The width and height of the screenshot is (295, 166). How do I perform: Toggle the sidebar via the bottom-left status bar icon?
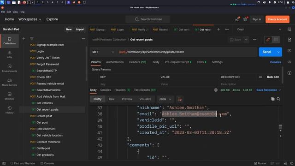click(4, 163)
